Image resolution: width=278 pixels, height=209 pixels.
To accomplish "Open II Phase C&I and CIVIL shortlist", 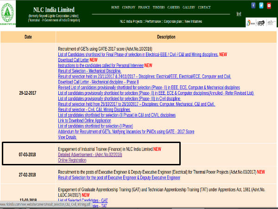I will tap(117, 115).
